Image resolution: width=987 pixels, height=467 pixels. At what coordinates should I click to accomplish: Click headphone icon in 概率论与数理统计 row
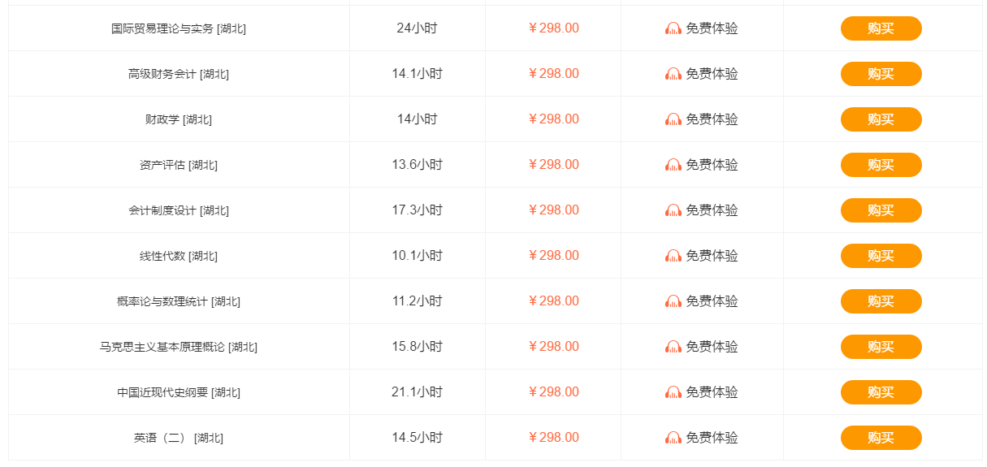click(x=673, y=301)
